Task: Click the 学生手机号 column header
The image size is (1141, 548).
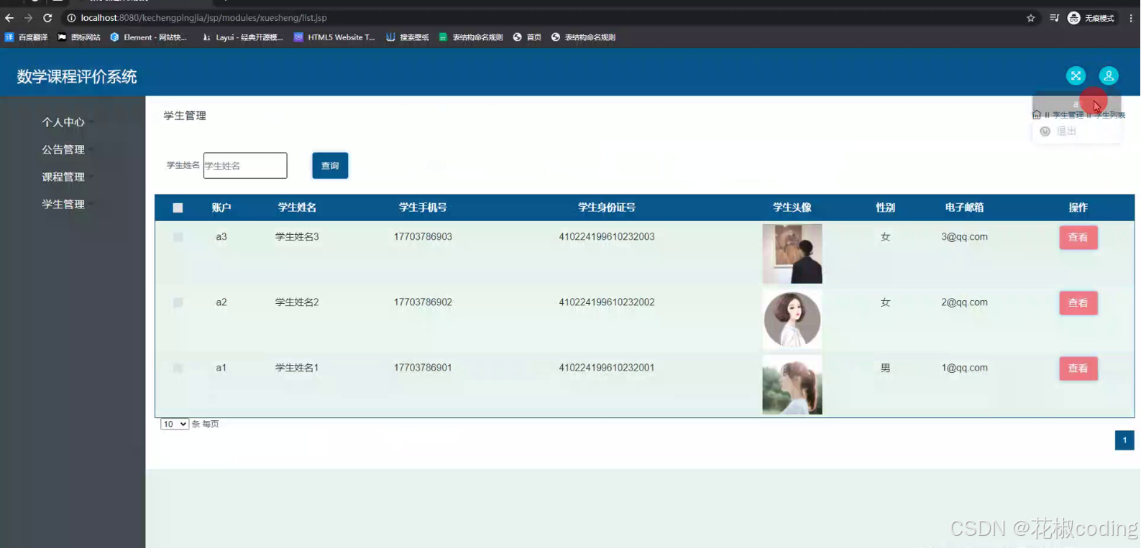Action: click(x=423, y=208)
